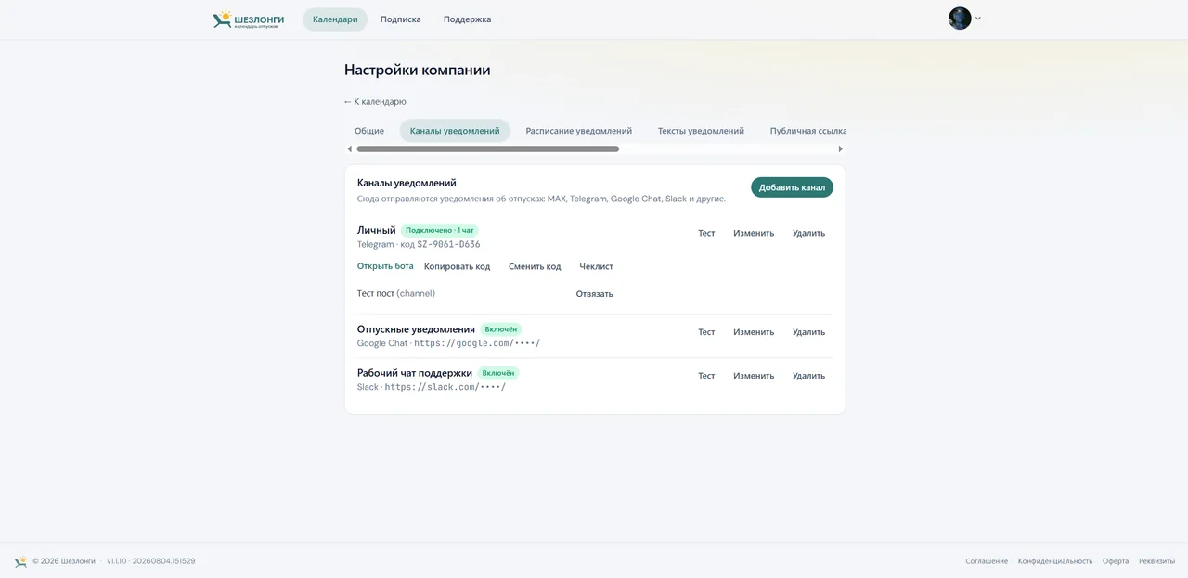Open the Поддержка nav item

467,19
